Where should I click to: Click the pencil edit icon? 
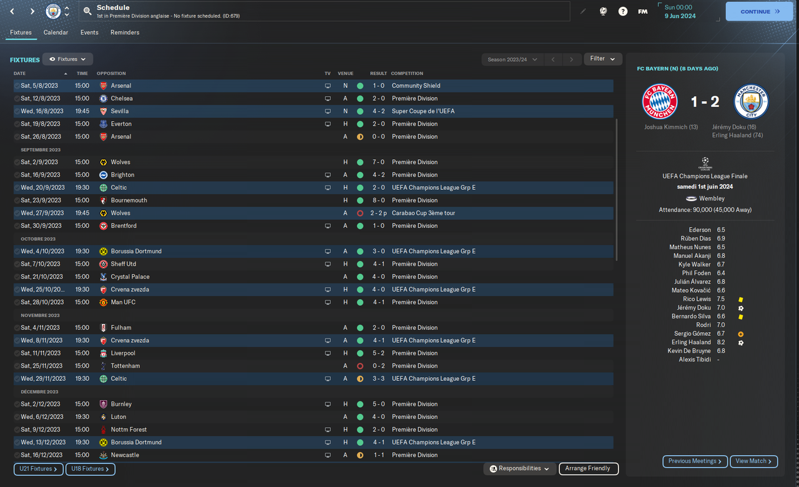tap(583, 11)
